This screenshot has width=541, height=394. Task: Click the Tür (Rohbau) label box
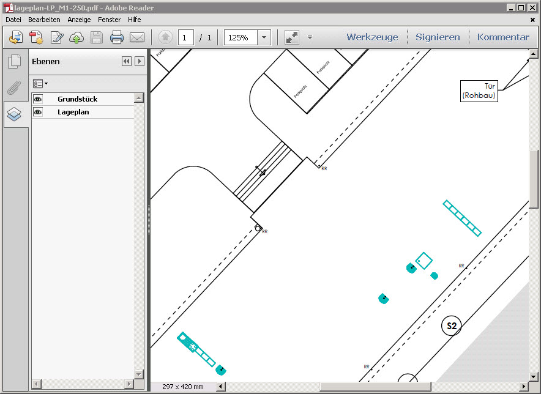(x=479, y=91)
